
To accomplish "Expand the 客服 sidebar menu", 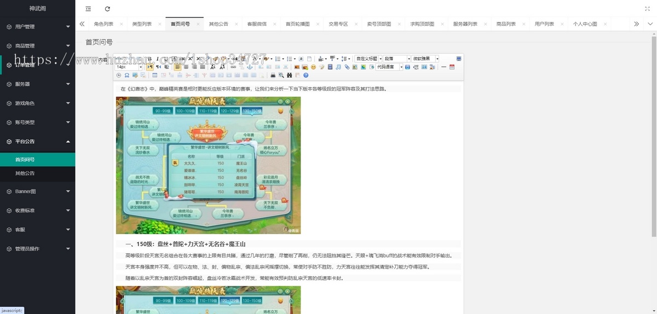I will tap(37, 229).
